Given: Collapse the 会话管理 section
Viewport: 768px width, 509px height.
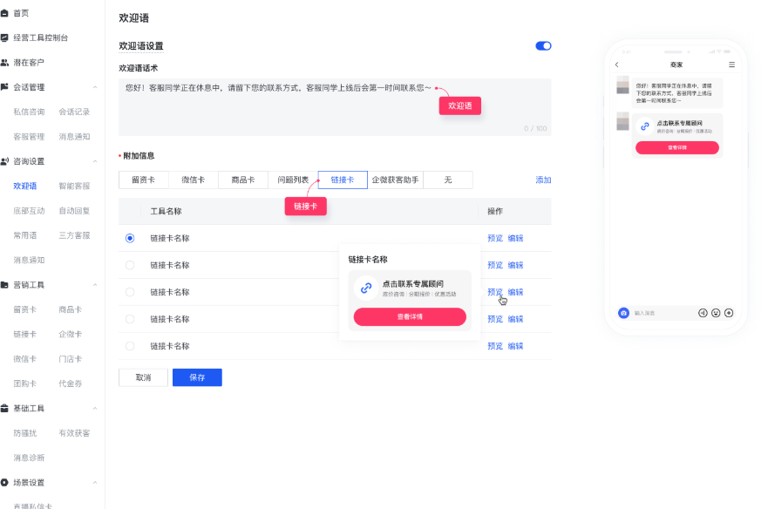Looking at the screenshot, I should point(95,87).
